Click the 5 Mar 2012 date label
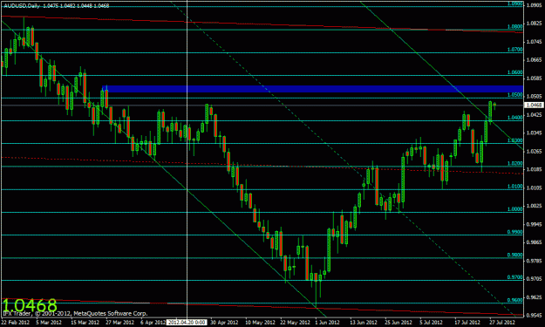 click(50, 322)
